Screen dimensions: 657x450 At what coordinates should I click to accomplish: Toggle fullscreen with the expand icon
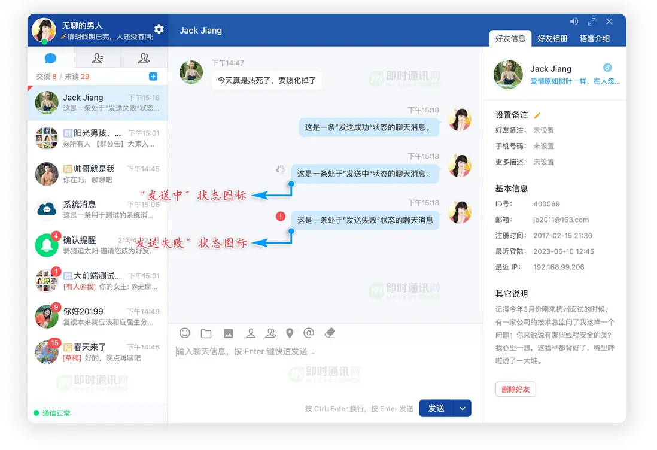tap(591, 21)
